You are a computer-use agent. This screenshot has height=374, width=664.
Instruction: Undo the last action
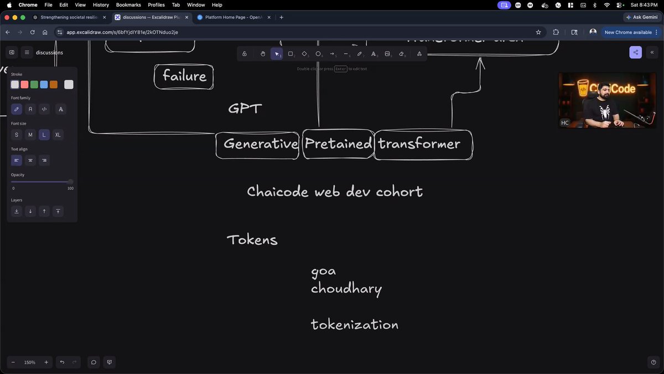(x=62, y=362)
